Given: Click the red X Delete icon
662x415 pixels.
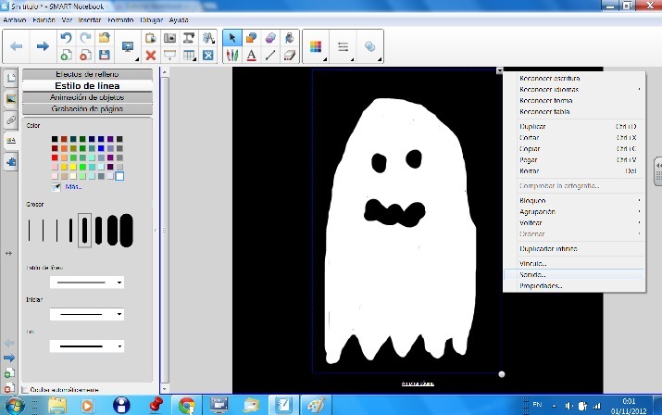Looking at the screenshot, I should pos(151,56).
